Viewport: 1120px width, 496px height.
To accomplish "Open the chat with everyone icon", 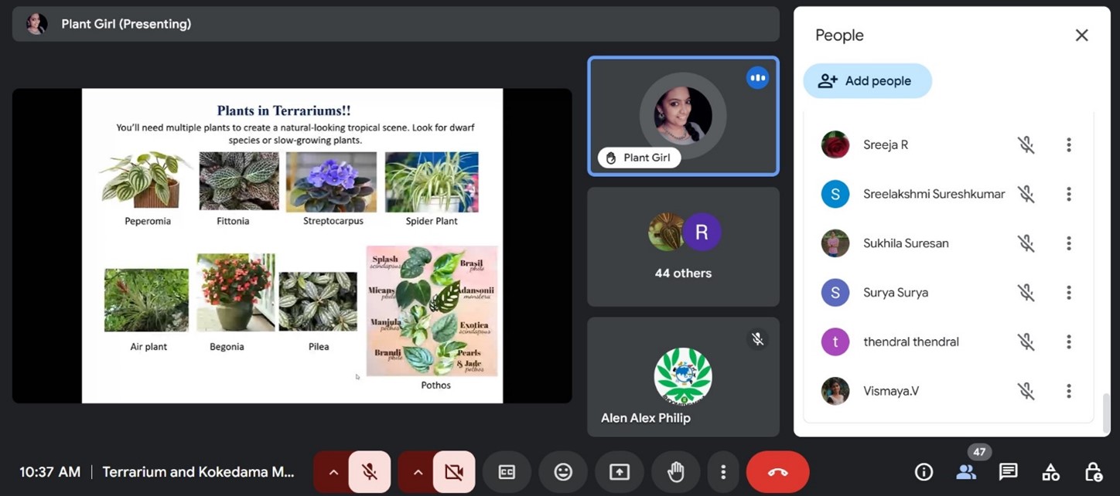I will click(x=1007, y=472).
